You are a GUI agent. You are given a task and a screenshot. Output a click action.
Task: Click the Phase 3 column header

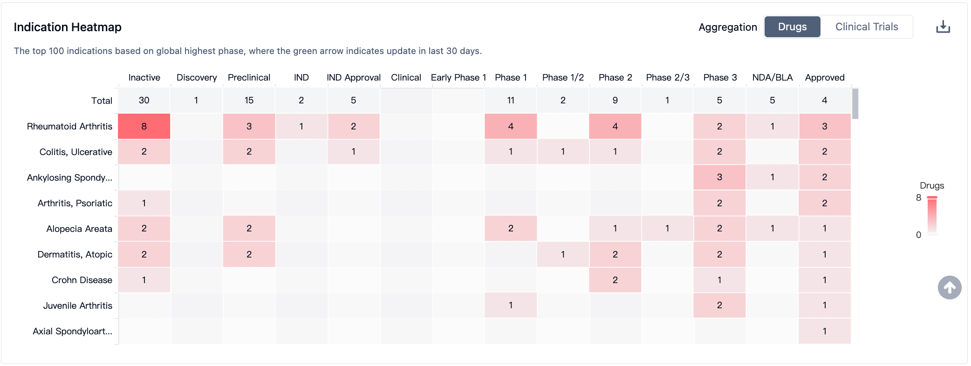pyautogui.click(x=719, y=77)
